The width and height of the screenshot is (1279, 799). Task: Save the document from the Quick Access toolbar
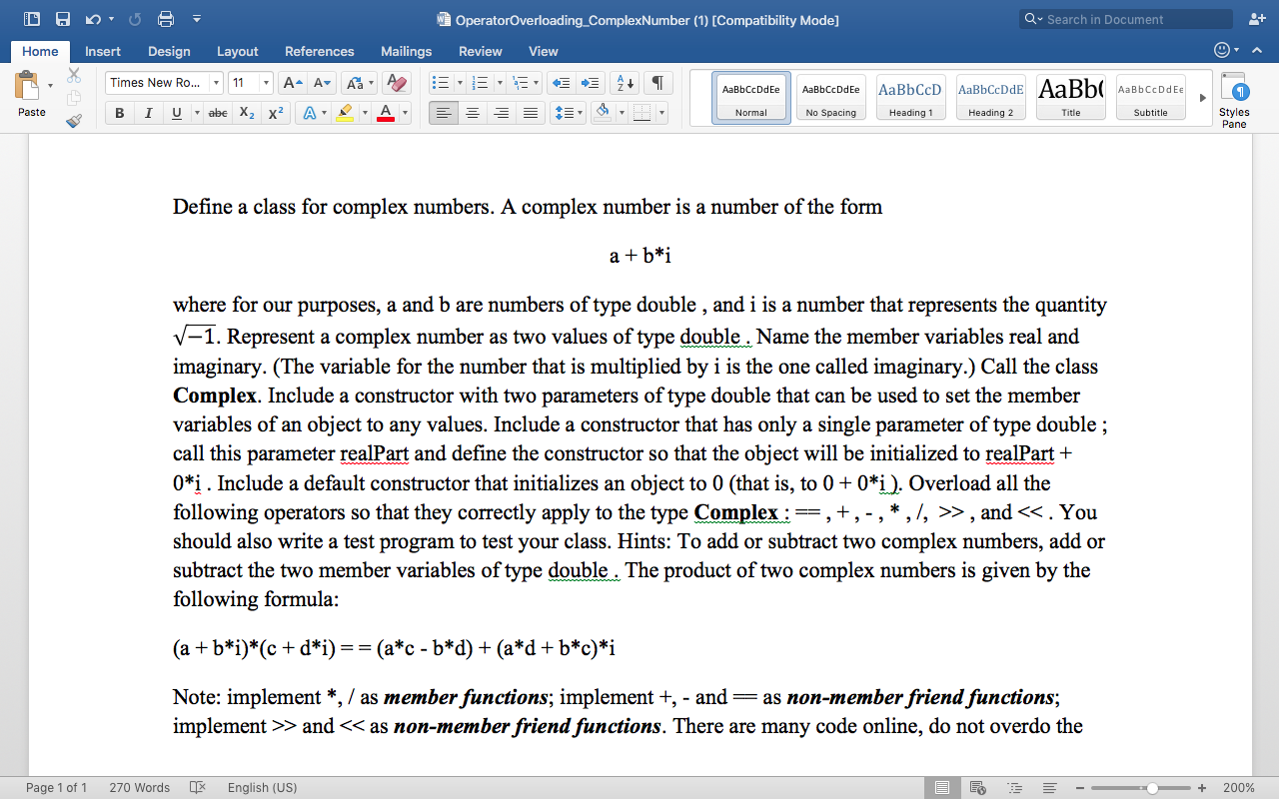(62, 18)
